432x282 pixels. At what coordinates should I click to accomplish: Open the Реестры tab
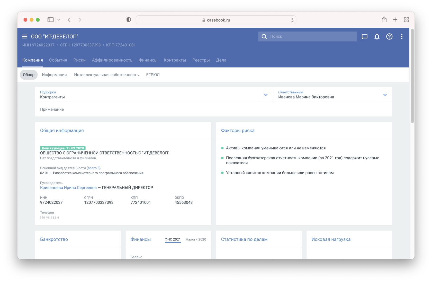click(201, 60)
